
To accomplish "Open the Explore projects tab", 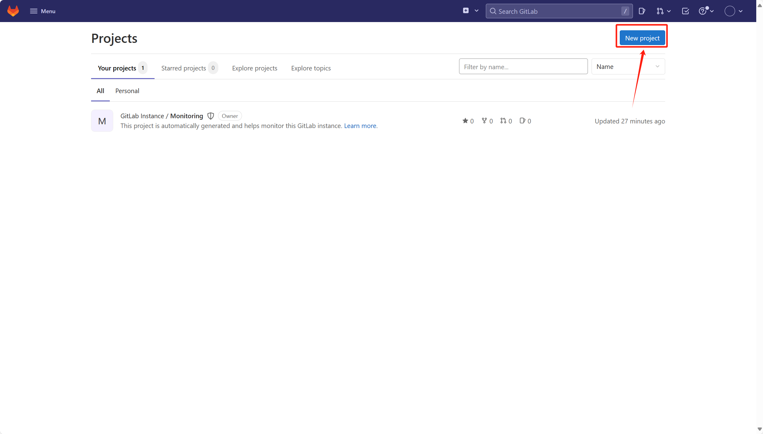I will pos(254,68).
